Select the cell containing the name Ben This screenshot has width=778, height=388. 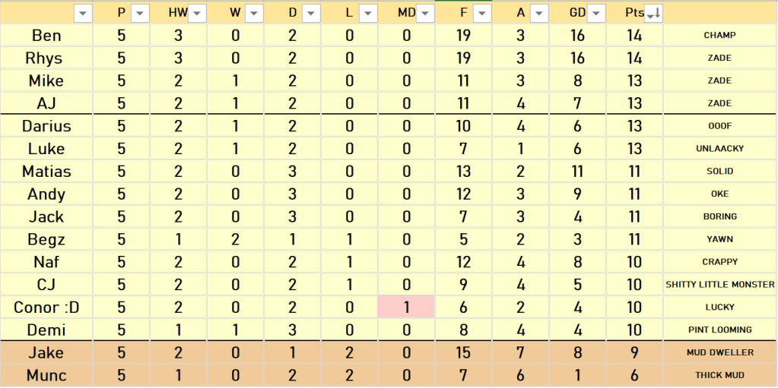pyautogui.click(x=46, y=36)
